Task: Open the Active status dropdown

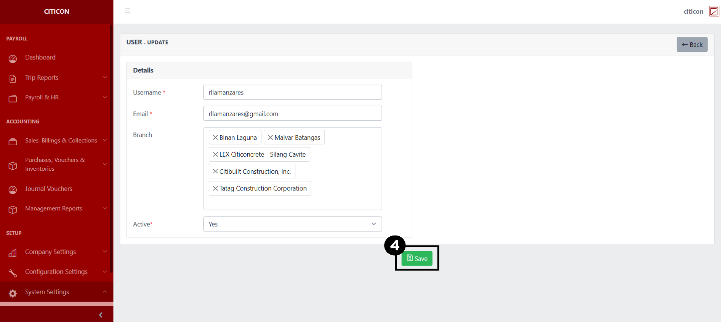Action: click(x=292, y=224)
